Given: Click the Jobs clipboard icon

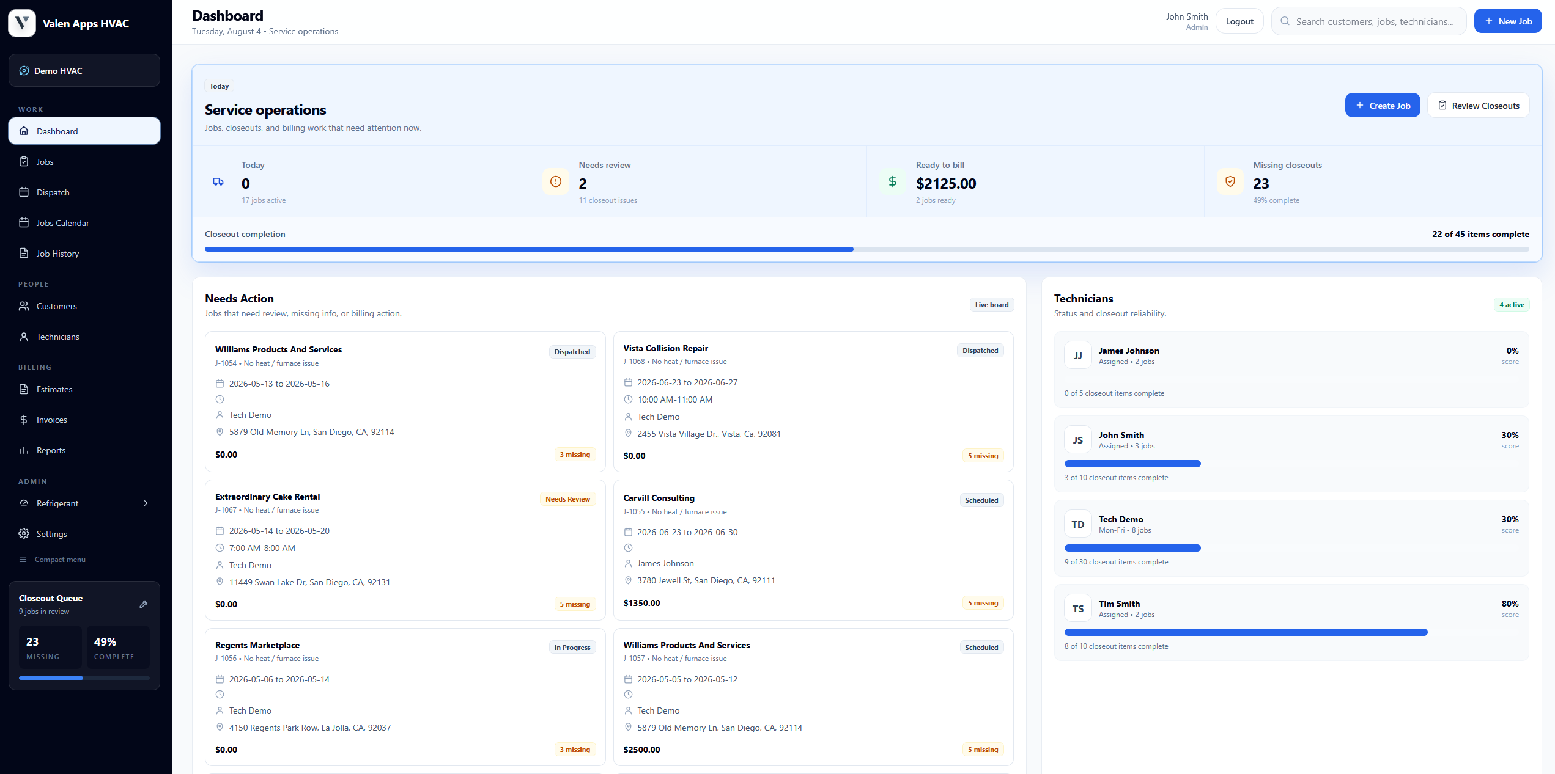Looking at the screenshot, I should (x=24, y=161).
